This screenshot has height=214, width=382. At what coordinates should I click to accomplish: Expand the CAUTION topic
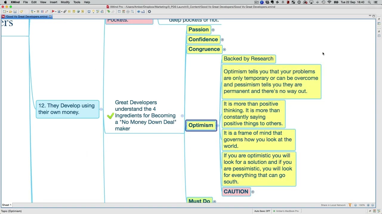(x=252, y=192)
